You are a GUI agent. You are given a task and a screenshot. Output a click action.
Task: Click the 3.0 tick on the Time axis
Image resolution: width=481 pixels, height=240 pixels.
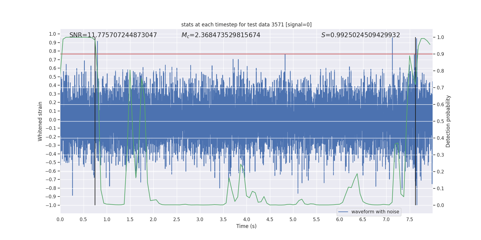(x=200, y=219)
